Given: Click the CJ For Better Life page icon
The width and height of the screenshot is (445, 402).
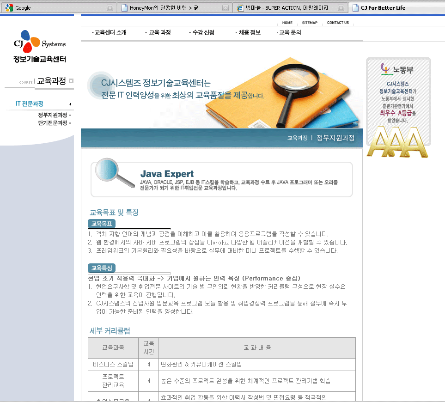Looking at the screenshot, I should (356, 8).
